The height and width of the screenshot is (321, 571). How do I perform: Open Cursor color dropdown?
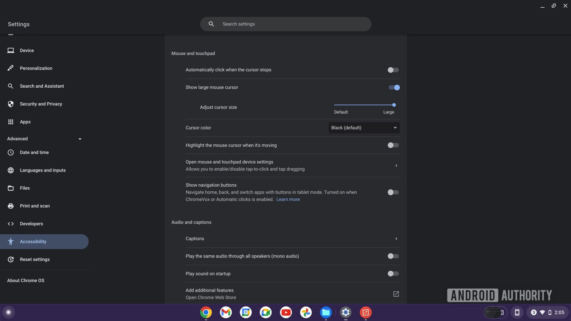click(364, 128)
